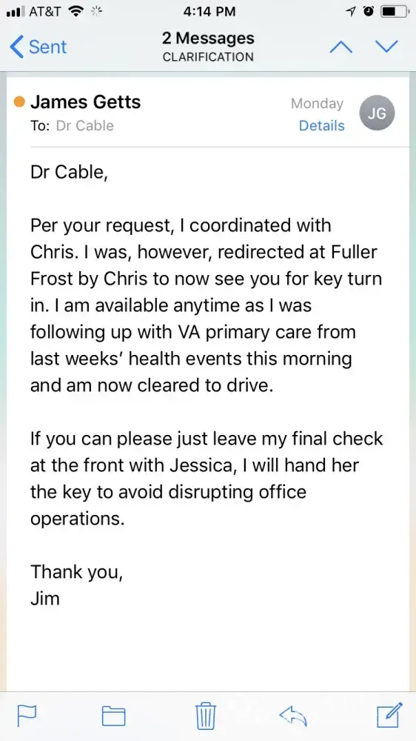Show previous message with up arrow

point(341,47)
